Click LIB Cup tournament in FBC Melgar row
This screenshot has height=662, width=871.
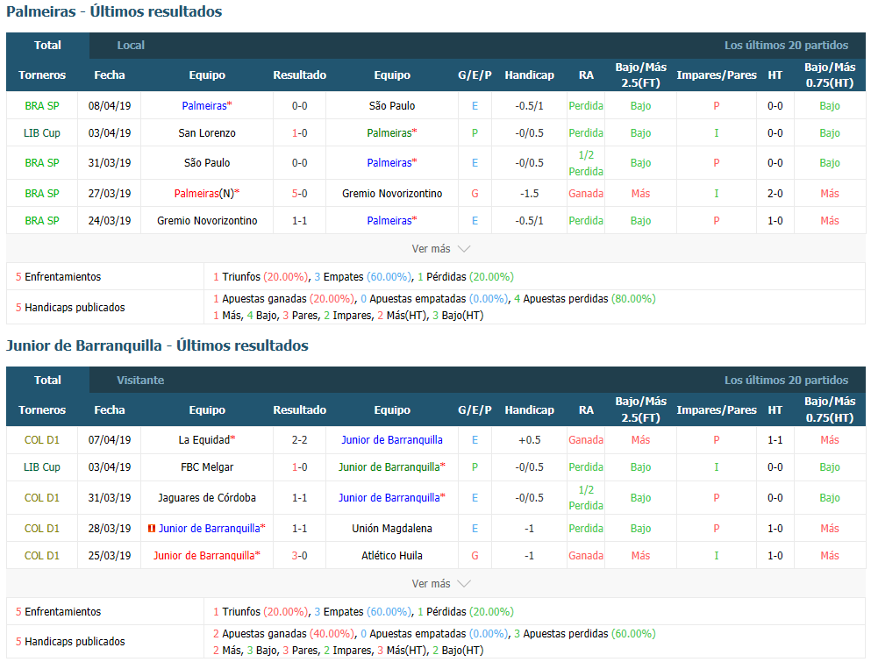[x=41, y=467]
